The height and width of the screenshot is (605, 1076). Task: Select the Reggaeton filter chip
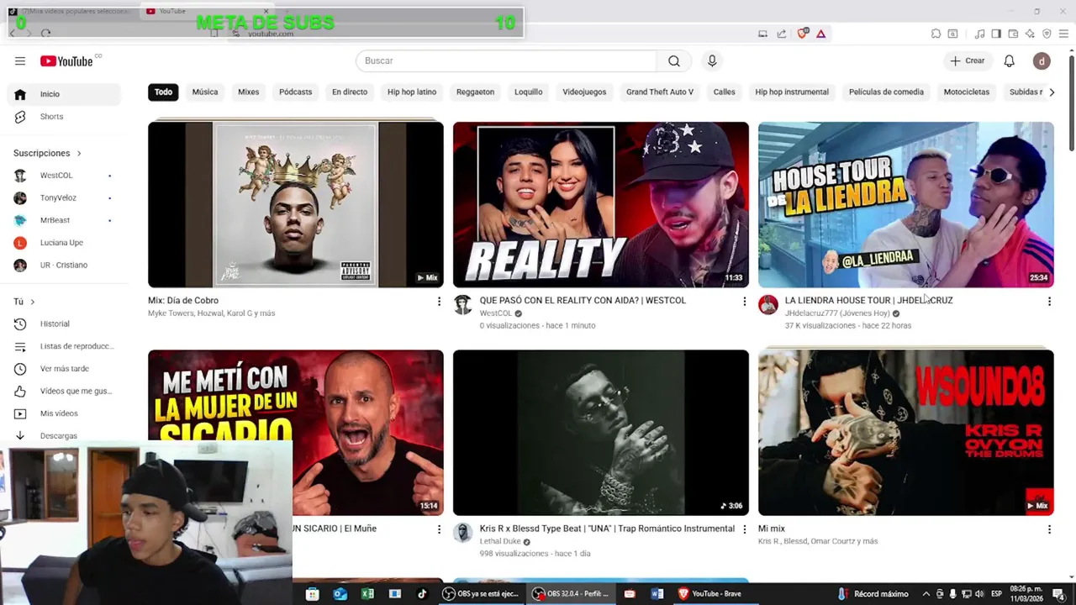(475, 92)
